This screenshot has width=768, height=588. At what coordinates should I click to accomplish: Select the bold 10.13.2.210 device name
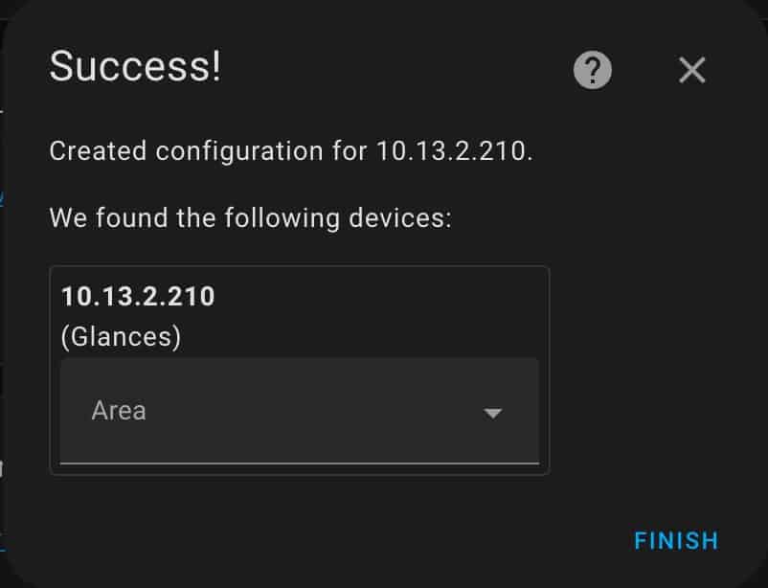click(x=138, y=297)
